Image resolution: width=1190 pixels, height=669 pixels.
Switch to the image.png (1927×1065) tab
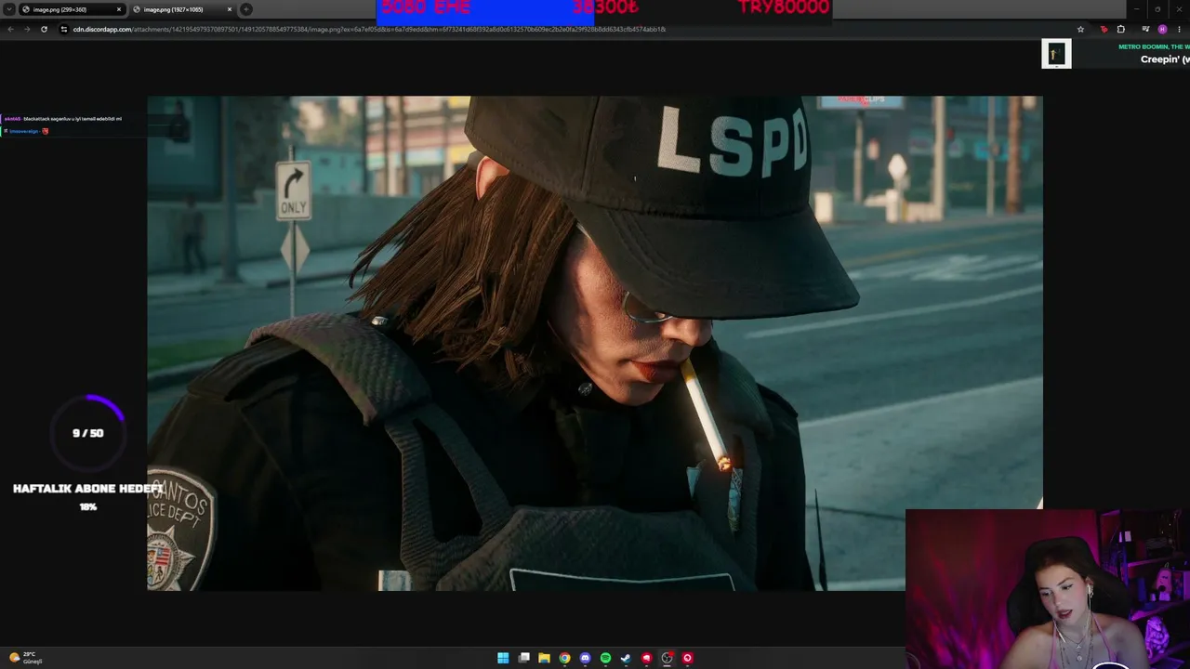click(x=182, y=9)
